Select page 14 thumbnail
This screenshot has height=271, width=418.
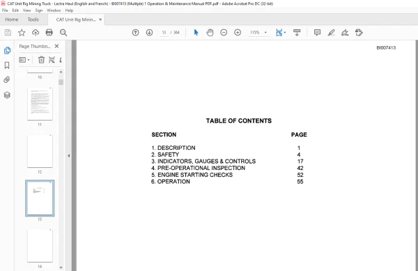(40, 245)
